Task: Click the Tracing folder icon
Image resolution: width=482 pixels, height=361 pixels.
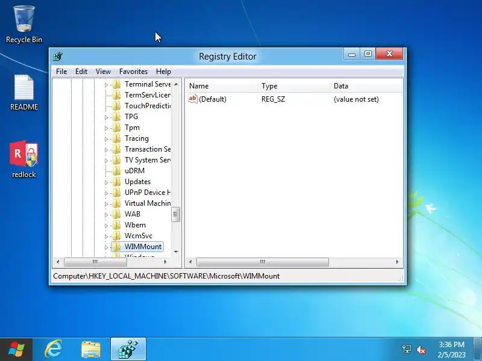Action: click(116, 138)
